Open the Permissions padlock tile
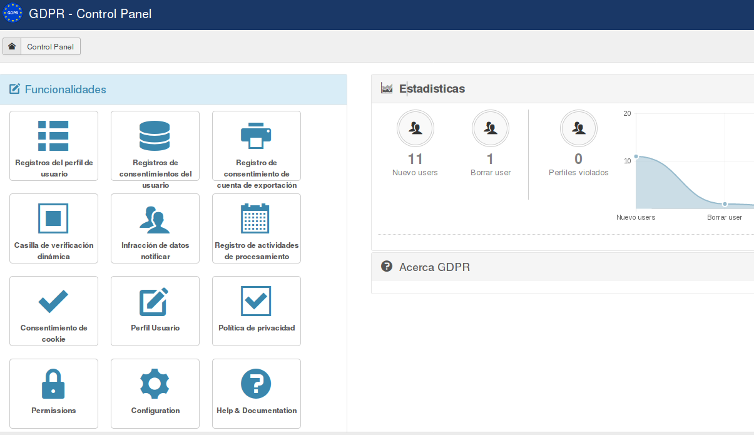 tap(54, 394)
